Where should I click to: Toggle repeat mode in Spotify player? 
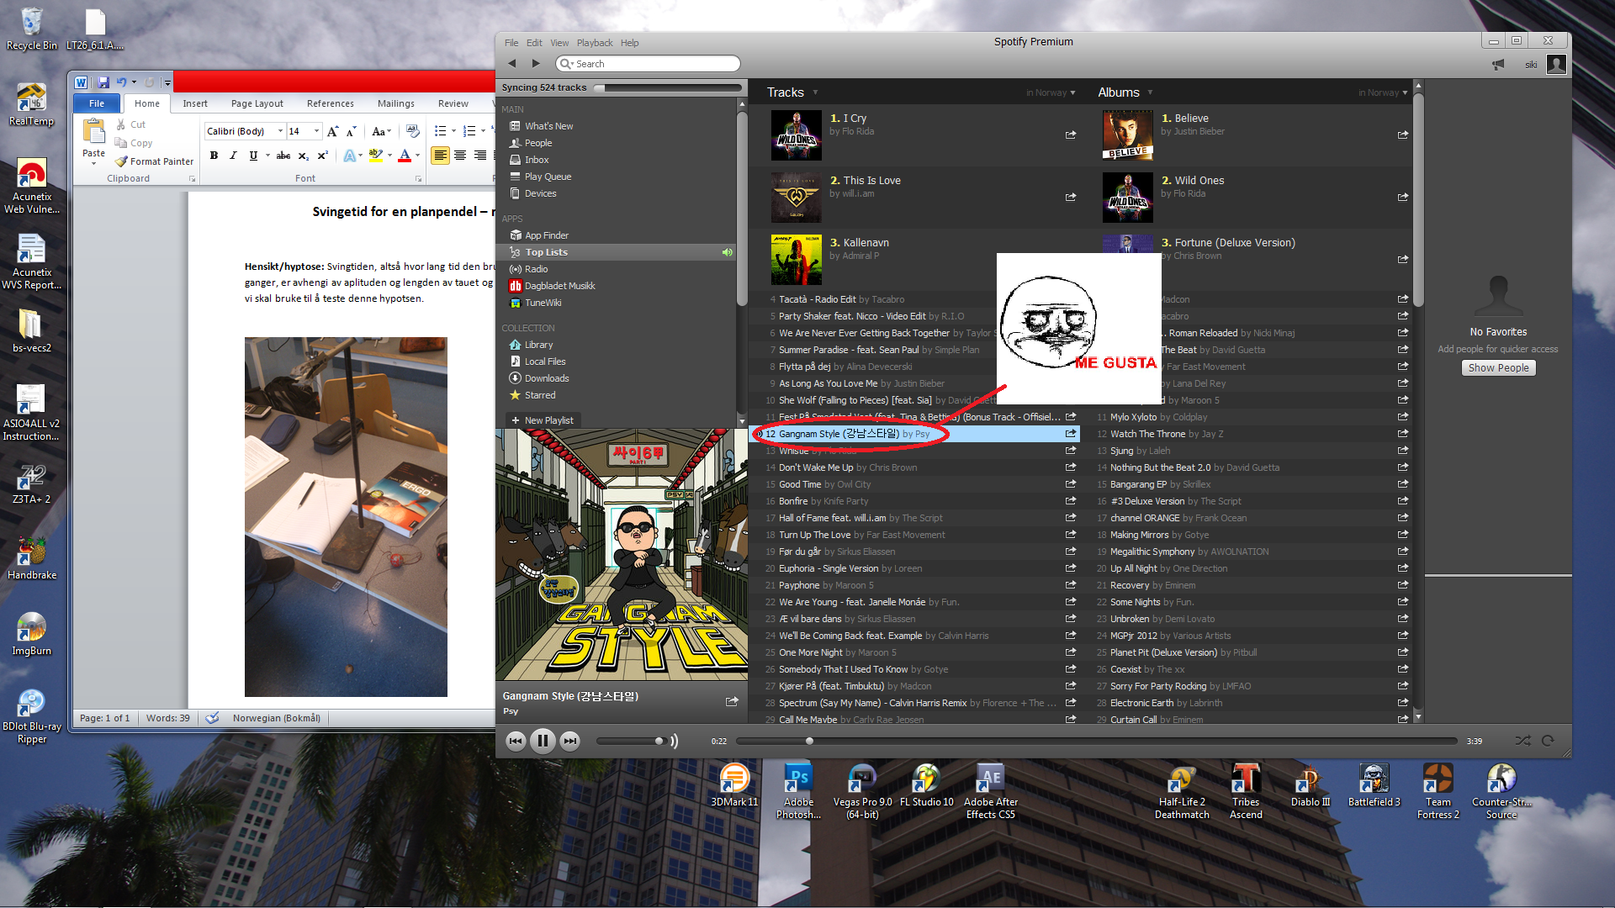(x=1548, y=741)
